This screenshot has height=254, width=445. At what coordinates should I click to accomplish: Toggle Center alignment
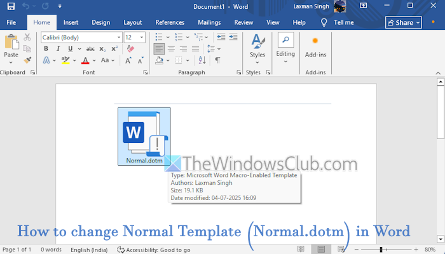click(x=171, y=49)
